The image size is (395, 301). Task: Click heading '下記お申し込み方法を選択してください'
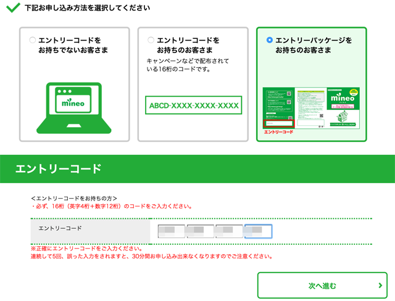click(87, 8)
